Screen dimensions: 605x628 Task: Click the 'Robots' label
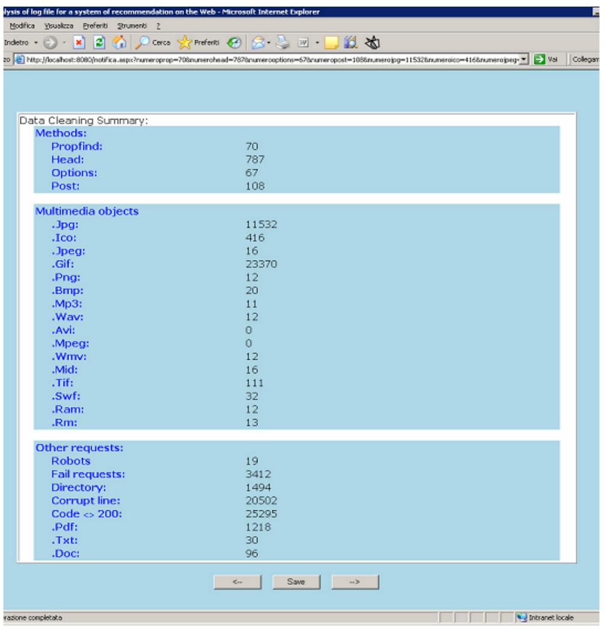(x=71, y=461)
